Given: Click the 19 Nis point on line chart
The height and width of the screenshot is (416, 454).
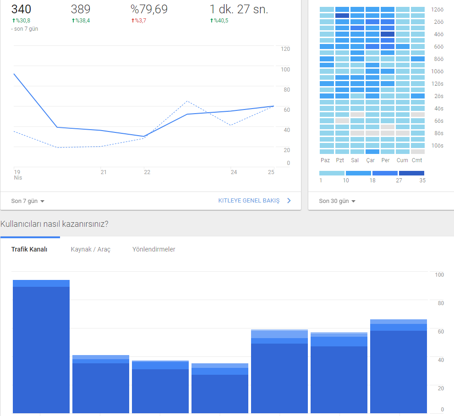Looking at the screenshot, I should pos(14,74).
